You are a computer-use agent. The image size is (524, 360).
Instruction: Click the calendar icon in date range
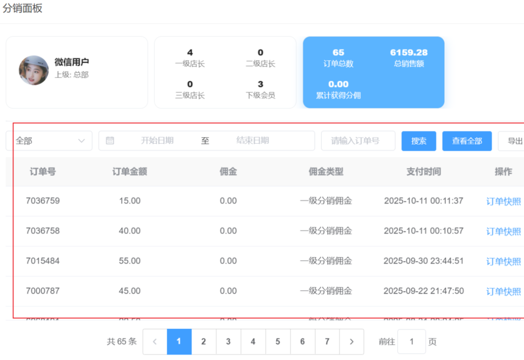[110, 141]
